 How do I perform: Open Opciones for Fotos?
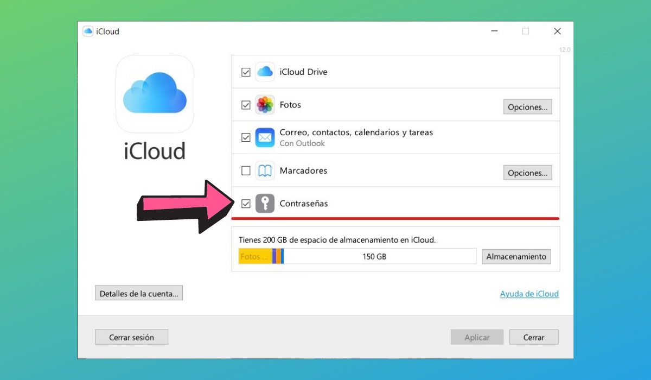(x=527, y=107)
